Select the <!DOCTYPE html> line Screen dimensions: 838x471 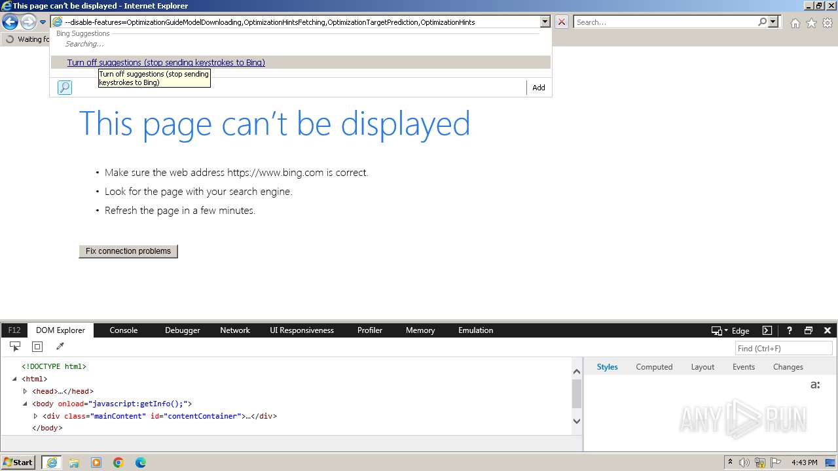tap(54, 366)
